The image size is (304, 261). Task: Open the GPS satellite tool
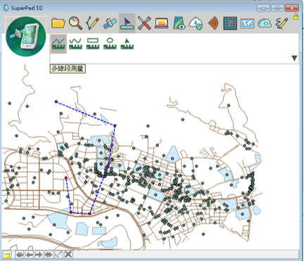110,23
